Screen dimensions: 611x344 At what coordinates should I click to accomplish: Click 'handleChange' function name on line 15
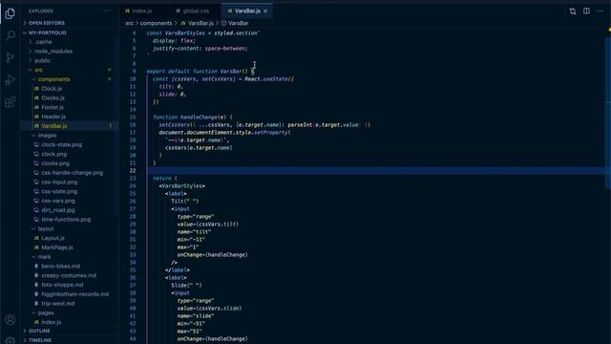[x=199, y=117]
